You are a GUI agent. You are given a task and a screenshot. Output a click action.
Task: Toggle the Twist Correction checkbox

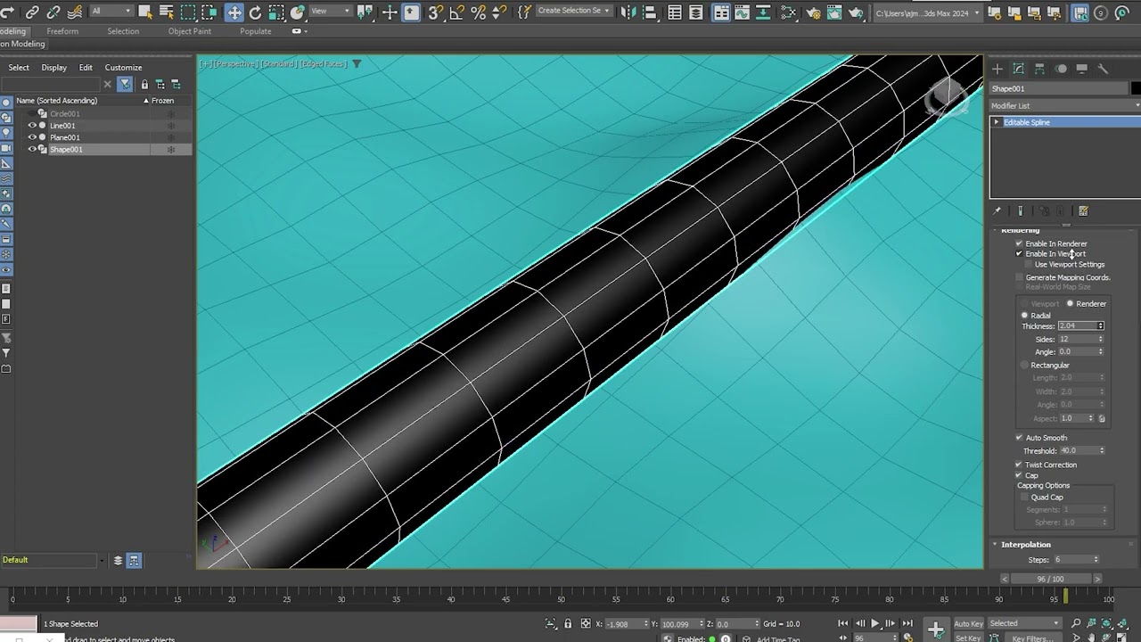1019,465
